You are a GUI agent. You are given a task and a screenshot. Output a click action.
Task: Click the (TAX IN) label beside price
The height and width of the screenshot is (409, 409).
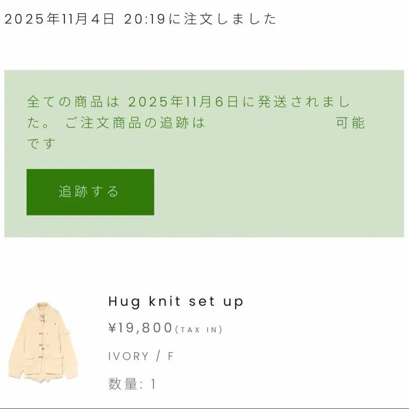coord(199,330)
